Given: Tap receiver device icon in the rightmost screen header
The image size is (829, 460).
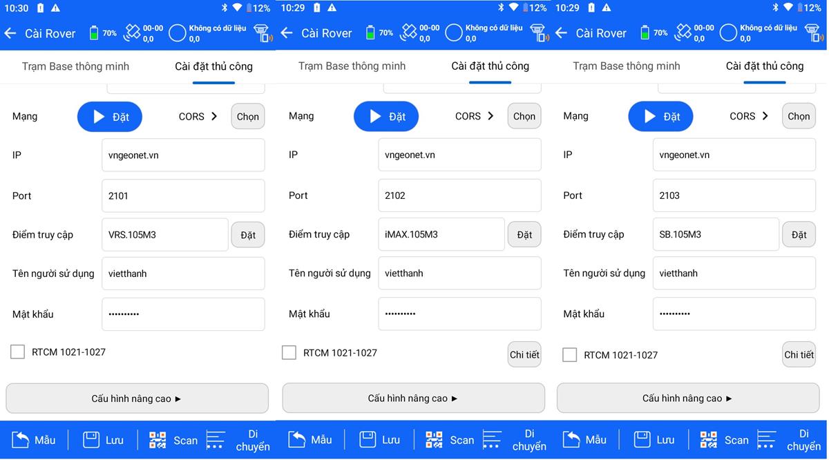Looking at the screenshot, I should tap(814, 33).
